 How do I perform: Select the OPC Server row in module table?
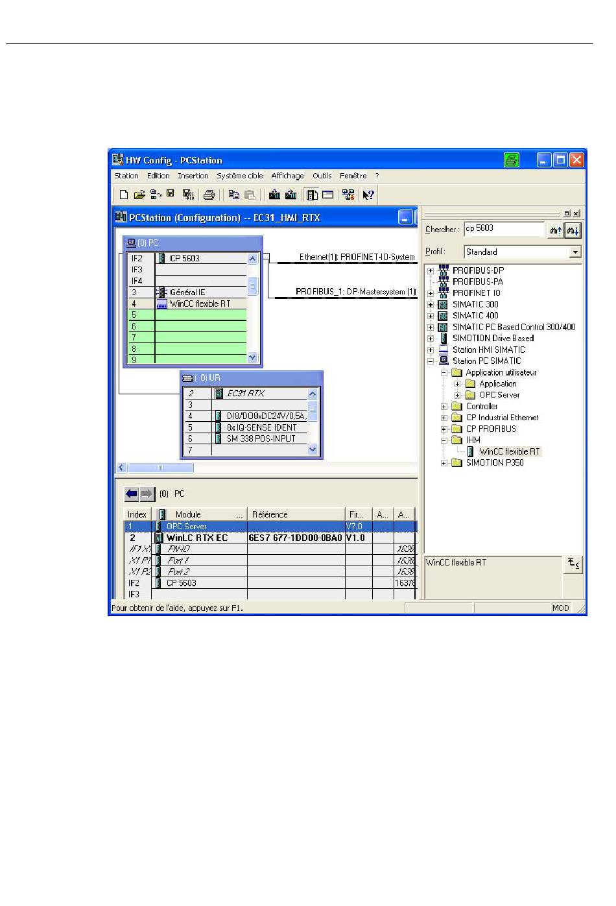[270, 526]
